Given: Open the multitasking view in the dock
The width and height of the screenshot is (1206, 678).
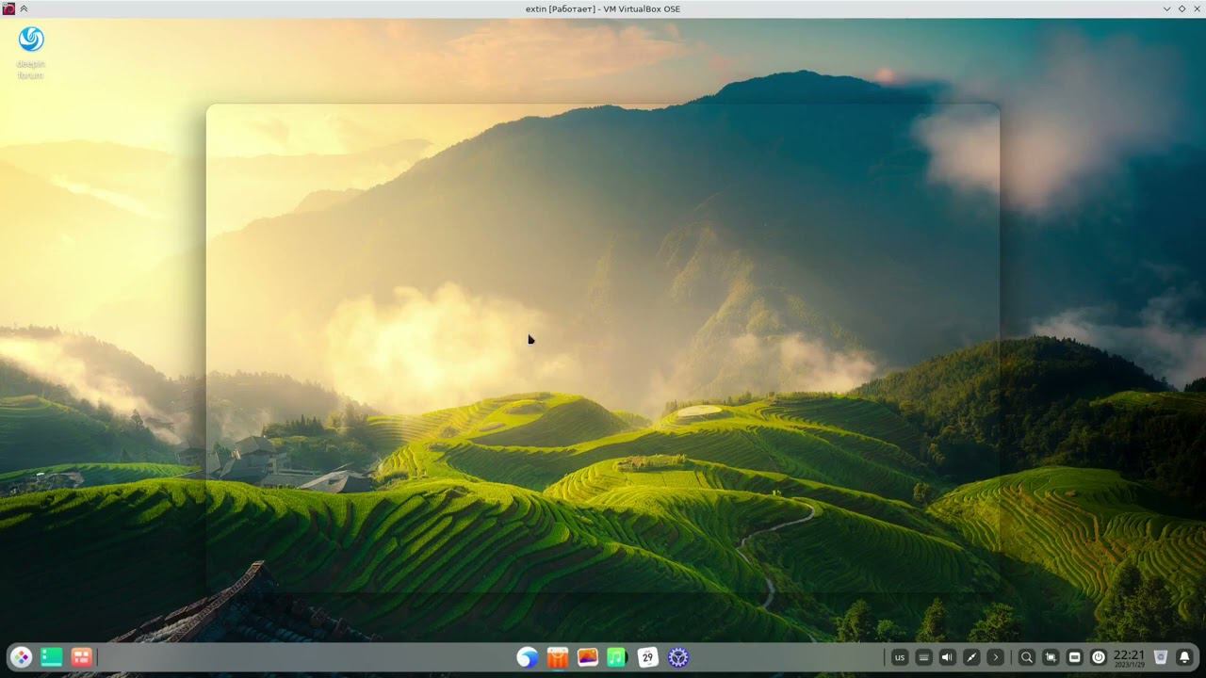Looking at the screenshot, I should [81, 657].
